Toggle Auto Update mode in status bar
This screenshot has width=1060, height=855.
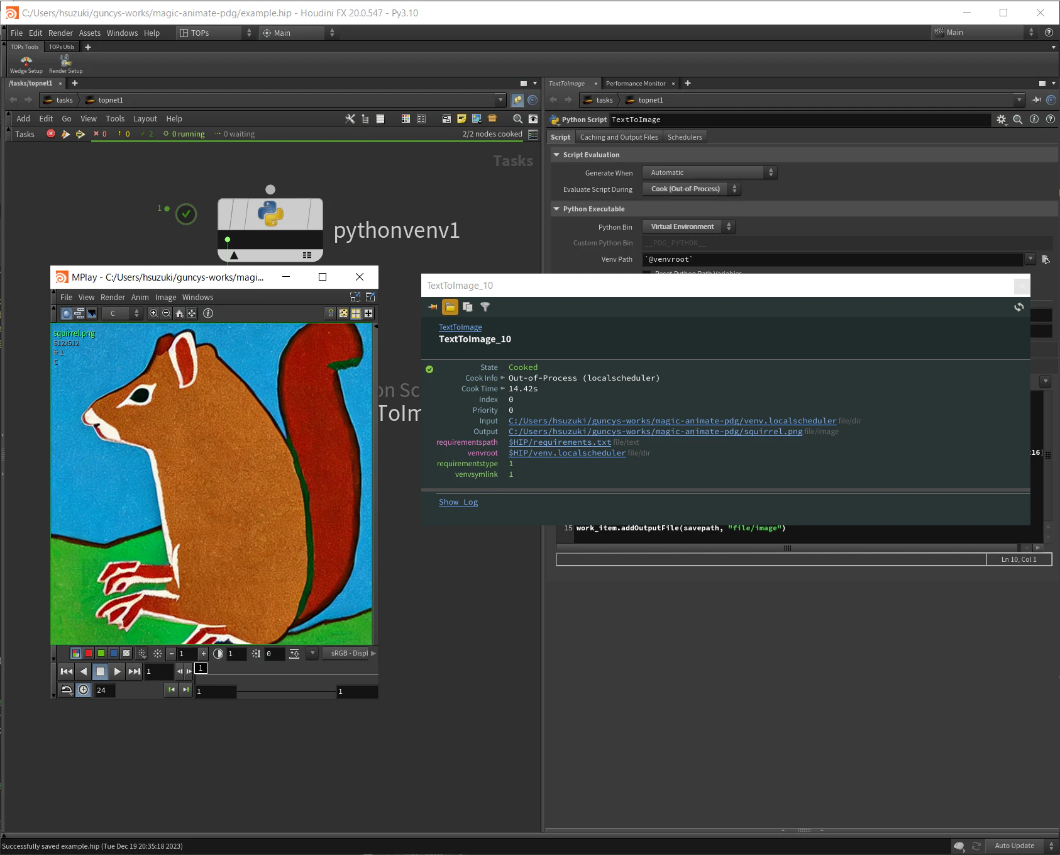coord(1022,846)
